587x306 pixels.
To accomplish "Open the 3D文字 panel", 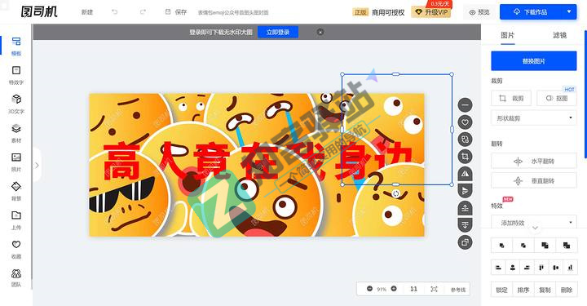I will point(16,104).
